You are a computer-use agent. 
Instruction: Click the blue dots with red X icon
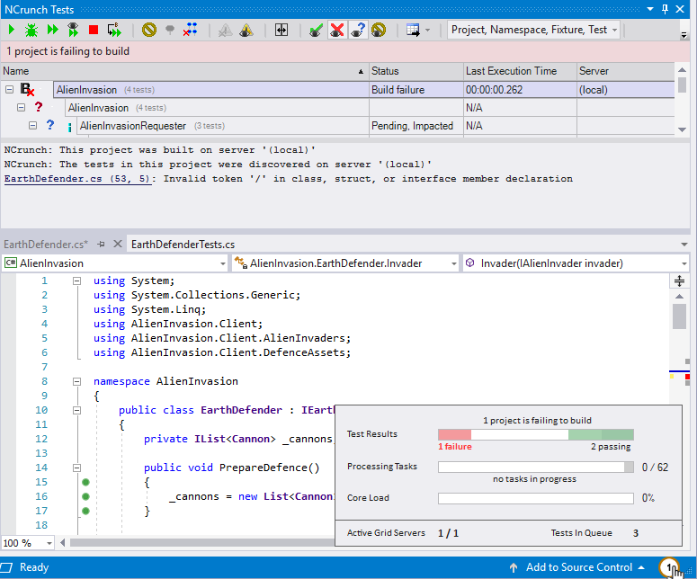191,30
